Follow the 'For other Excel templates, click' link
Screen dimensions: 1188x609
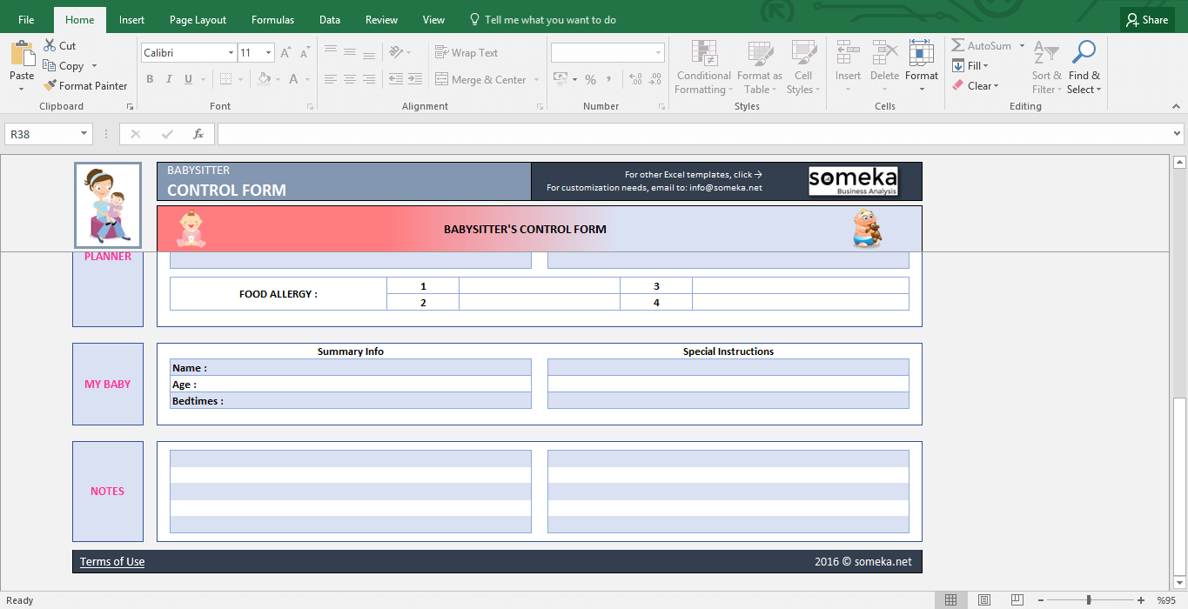(694, 175)
